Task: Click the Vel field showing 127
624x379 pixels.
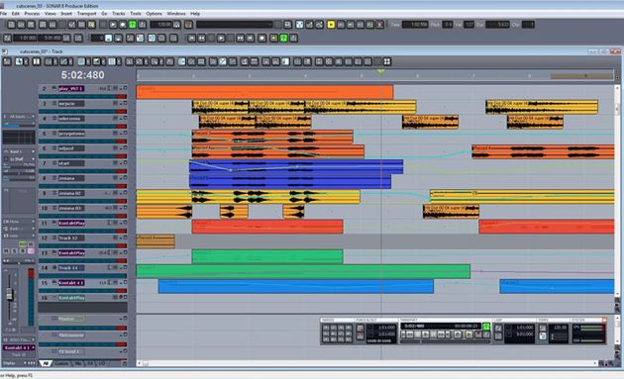Action: point(469,25)
